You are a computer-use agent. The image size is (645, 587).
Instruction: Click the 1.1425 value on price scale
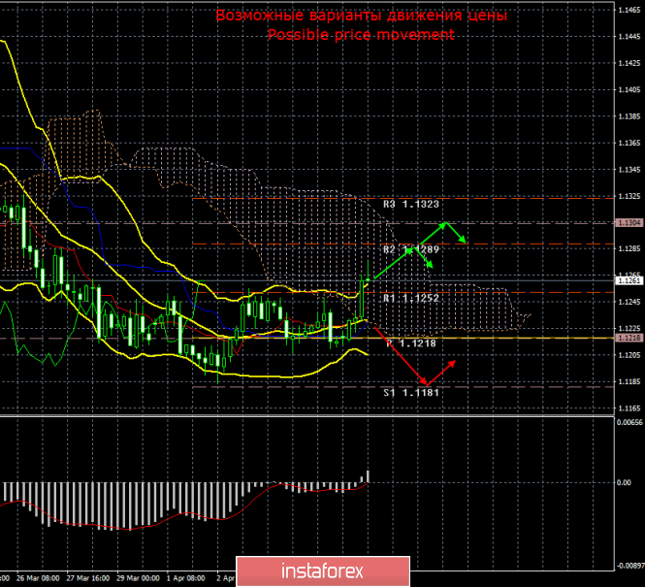[627, 63]
